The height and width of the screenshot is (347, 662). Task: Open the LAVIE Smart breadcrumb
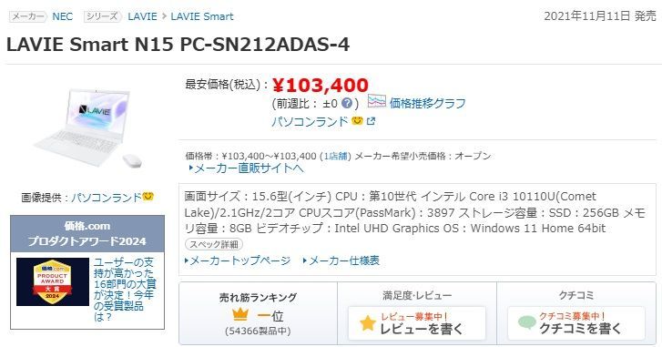pyautogui.click(x=202, y=16)
